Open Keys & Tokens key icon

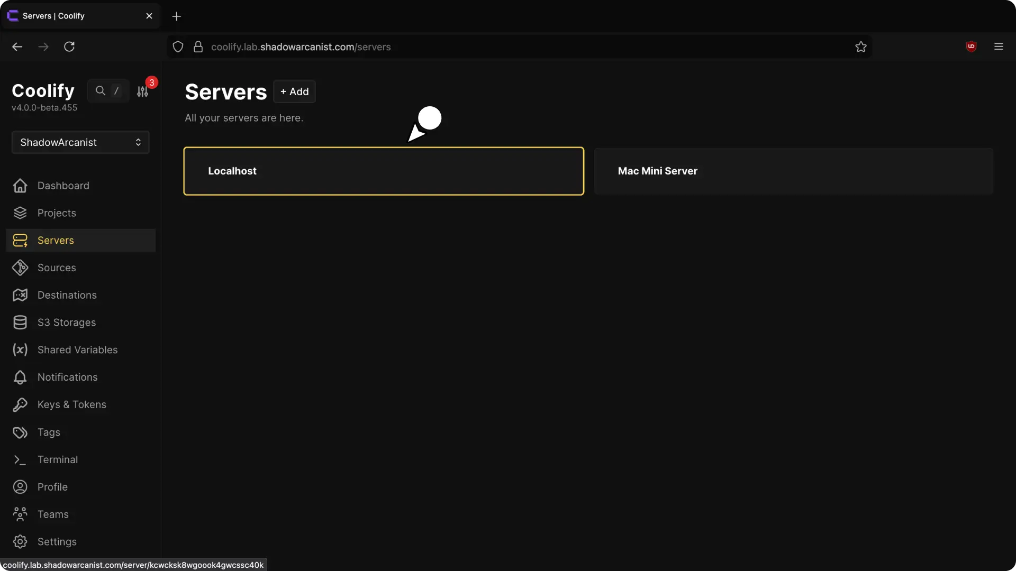(x=20, y=404)
